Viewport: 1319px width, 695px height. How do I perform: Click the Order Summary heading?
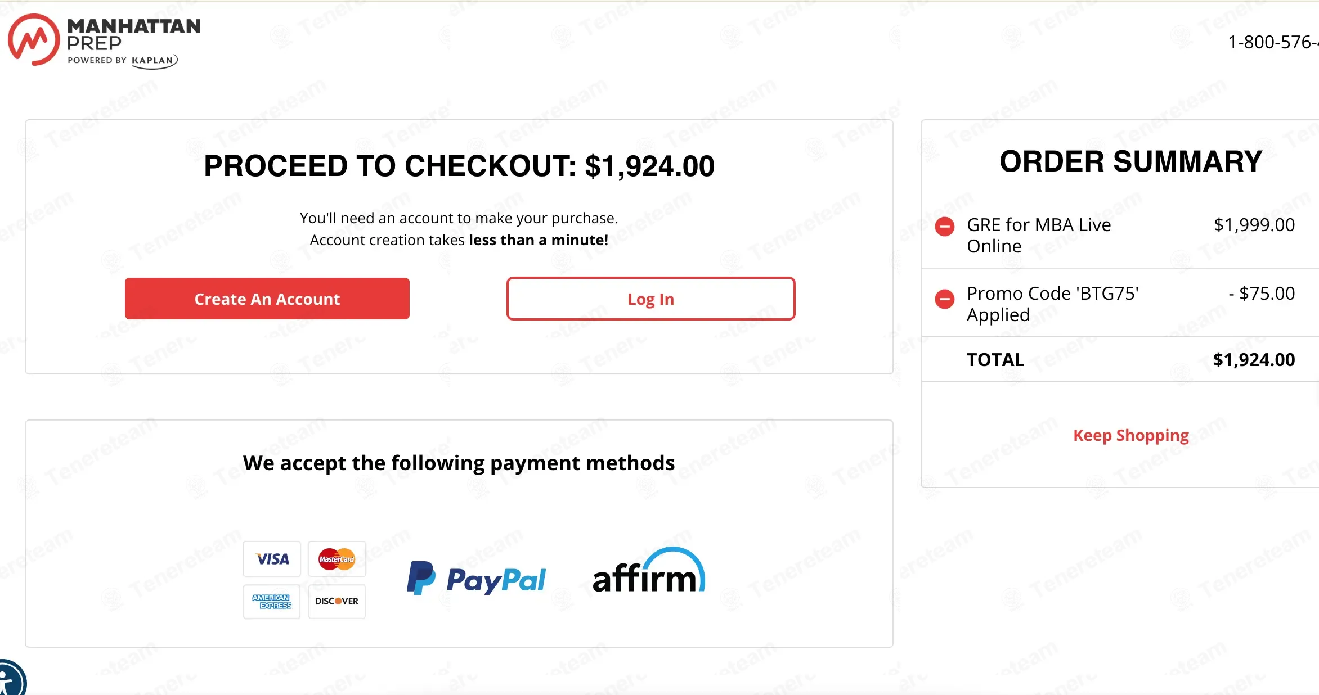1130,162
